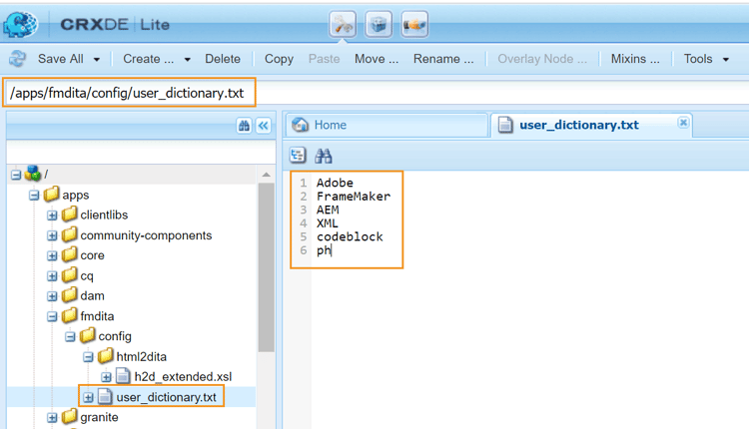
Task: Switch to the Home tab
Action: (x=386, y=125)
